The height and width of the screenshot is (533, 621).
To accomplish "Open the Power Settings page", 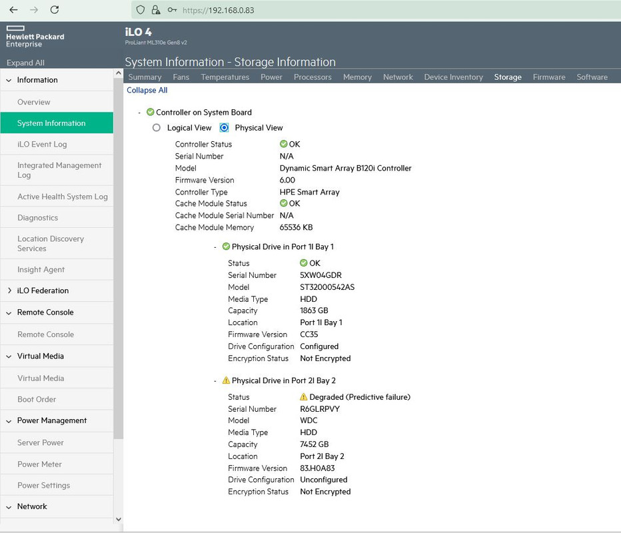I will pyautogui.click(x=57, y=485).
